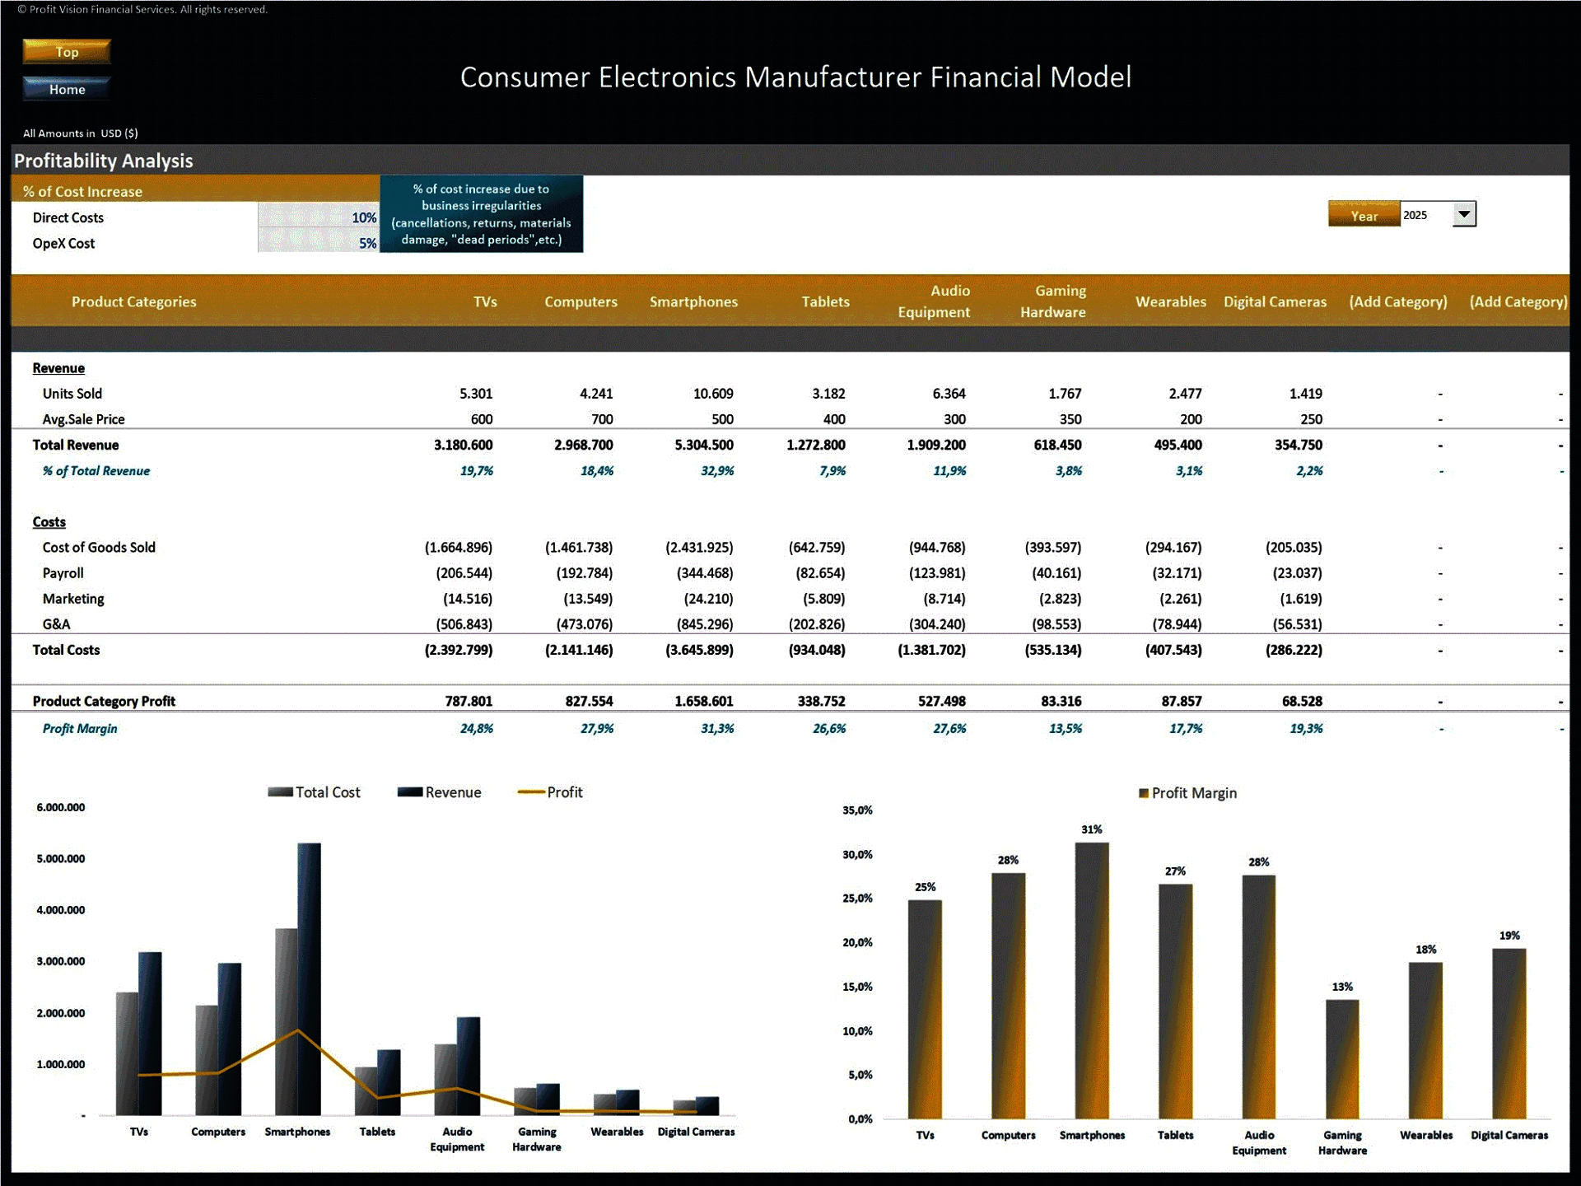Click the Total Cost legend entry
The image size is (1581, 1186).
(313, 791)
